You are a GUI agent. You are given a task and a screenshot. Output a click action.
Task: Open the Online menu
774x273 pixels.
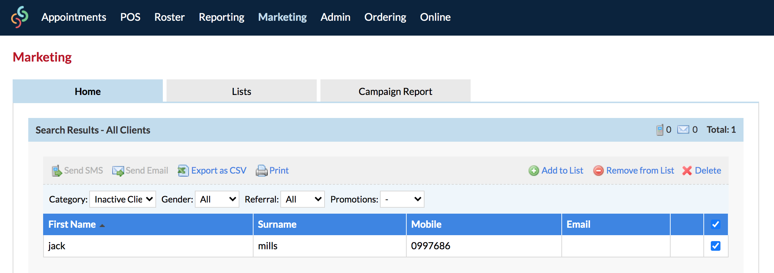pyautogui.click(x=435, y=17)
